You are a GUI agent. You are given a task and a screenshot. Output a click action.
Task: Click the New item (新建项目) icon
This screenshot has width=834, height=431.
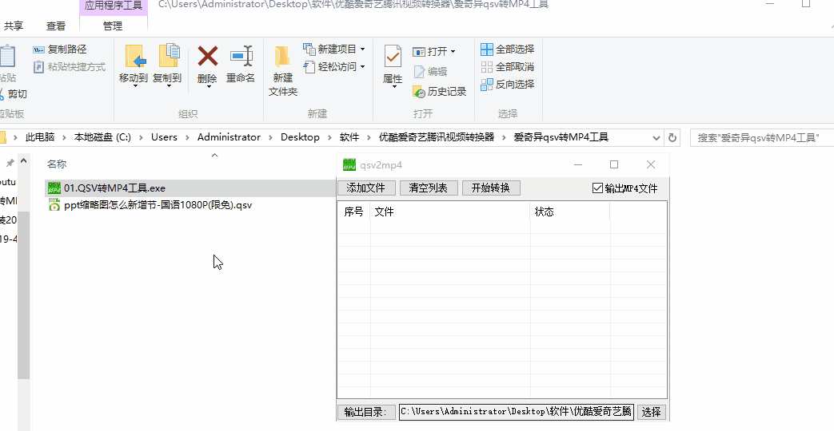pyautogui.click(x=309, y=49)
